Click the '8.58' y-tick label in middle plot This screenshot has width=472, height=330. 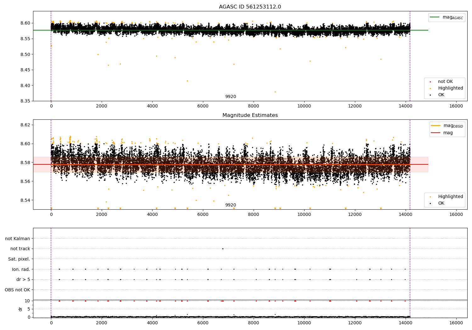[25, 162]
